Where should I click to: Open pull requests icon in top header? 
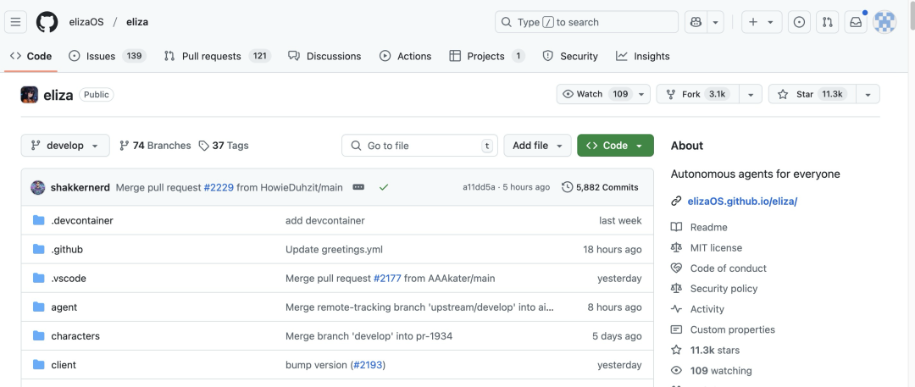828,22
